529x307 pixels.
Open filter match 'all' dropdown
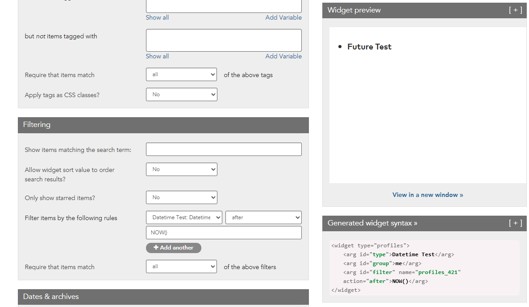pos(181,266)
